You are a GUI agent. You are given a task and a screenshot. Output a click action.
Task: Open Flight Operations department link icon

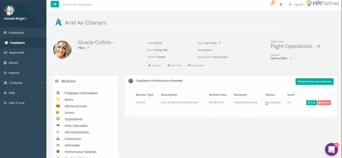click(318, 46)
